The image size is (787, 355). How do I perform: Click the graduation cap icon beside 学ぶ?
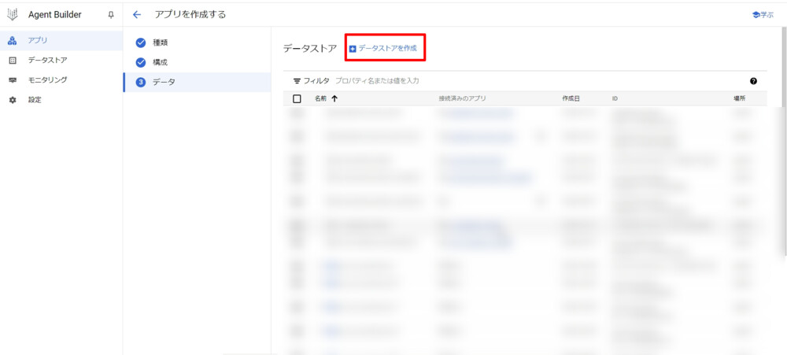pos(756,15)
